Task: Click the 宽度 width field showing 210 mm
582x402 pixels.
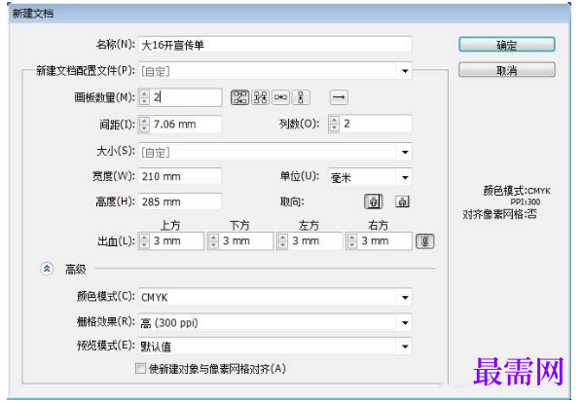Action: click(180, 176)
